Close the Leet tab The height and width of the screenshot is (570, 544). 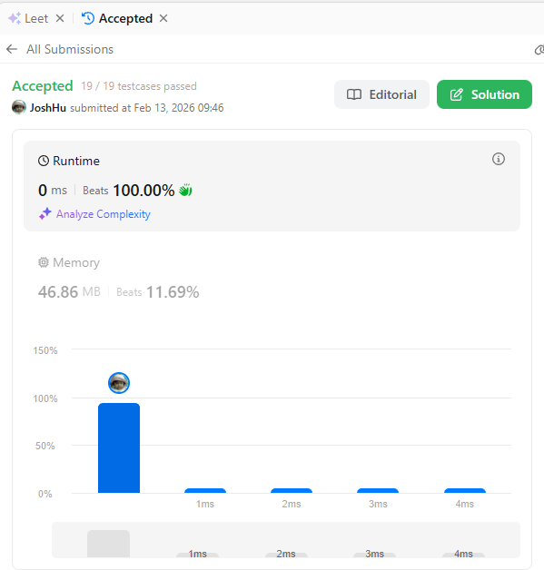tap(60, 18)
